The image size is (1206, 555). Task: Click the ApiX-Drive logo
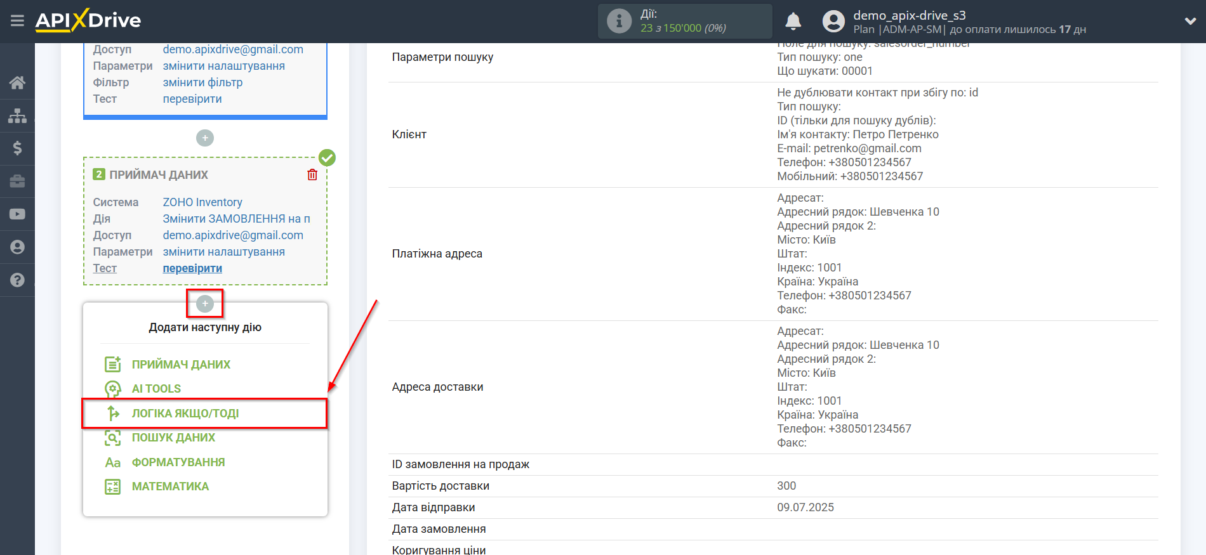coord(88,20)
